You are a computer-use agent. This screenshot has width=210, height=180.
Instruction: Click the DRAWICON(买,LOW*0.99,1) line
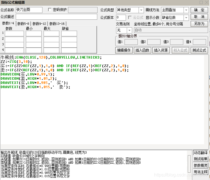pos(28,74)
